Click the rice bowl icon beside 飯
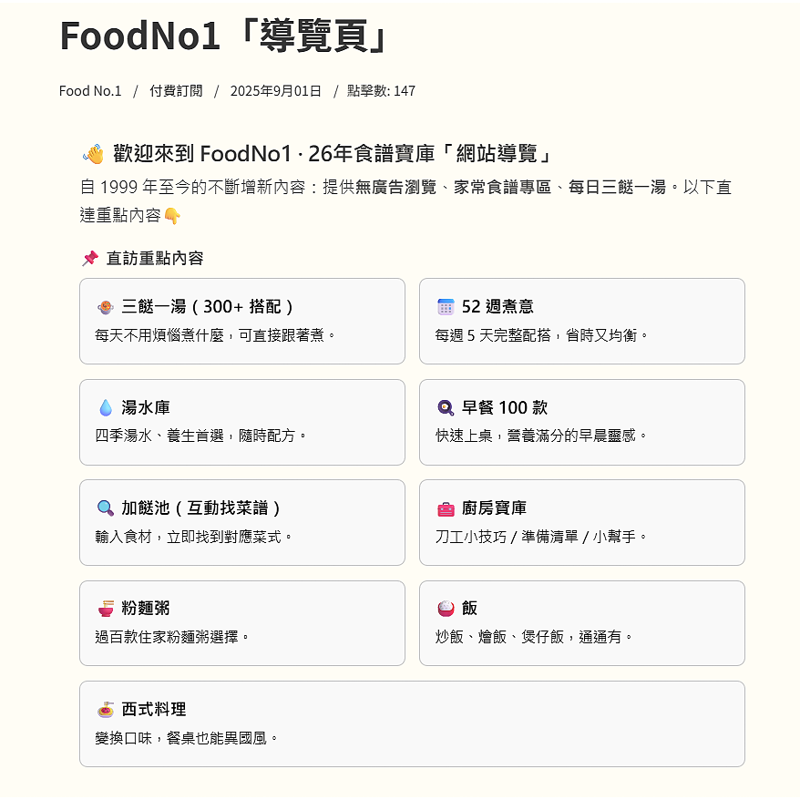Screen dimensions: 800x800 [x=446, y=609]
